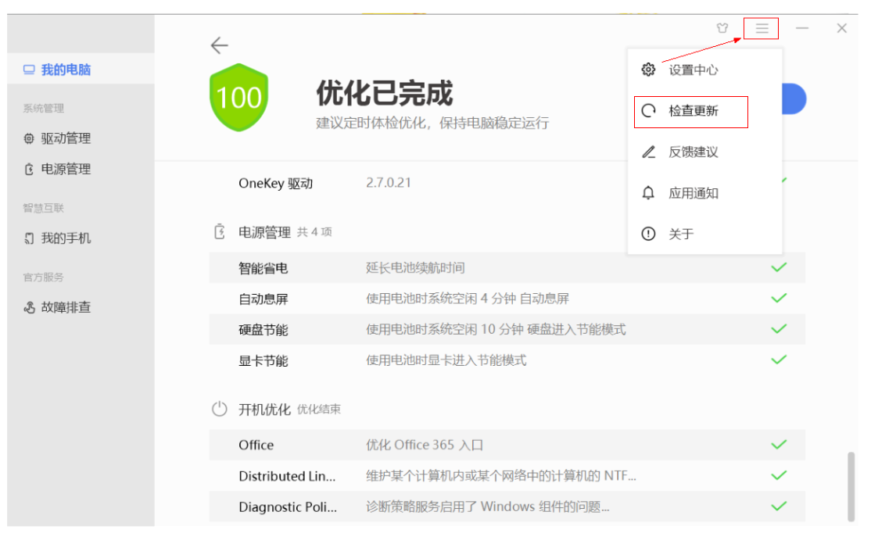Viewport: 871px width, 544px height.
Task: Click the settings gear icon
Action: 648,70
